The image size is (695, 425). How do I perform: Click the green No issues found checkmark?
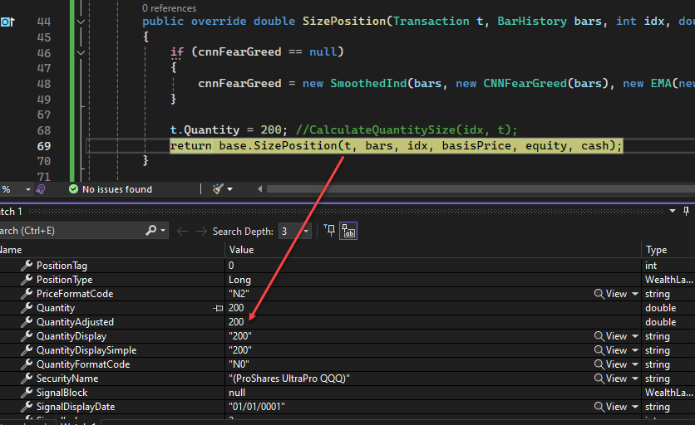coord(73,189)
